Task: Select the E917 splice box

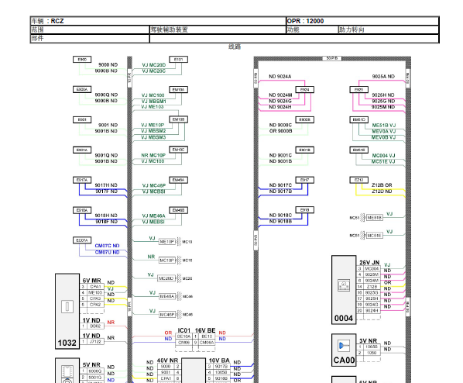Action: [x=305, y=180]
